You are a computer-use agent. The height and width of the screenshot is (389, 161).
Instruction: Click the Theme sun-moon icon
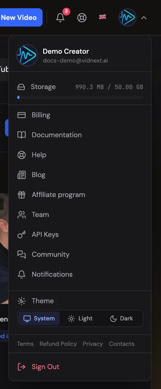pyautogui.click(x=21, y=301)
